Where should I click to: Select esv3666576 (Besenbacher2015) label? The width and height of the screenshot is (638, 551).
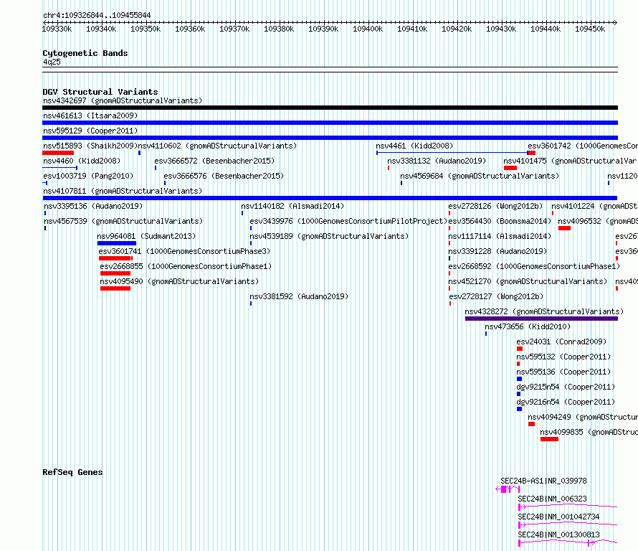click(x=224, y=176)
